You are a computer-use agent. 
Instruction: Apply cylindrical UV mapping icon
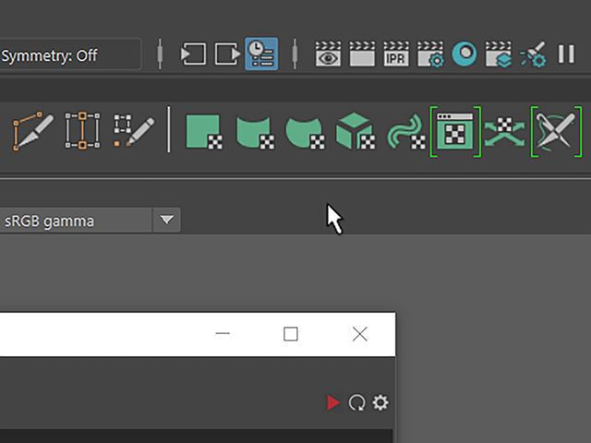coord(255,132)
